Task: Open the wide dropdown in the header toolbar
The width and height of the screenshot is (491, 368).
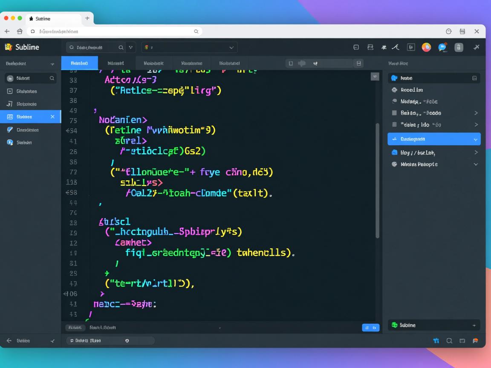Action: pos(189,48)
